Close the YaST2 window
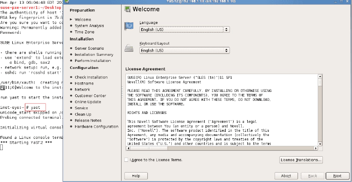 click(348, 1)
